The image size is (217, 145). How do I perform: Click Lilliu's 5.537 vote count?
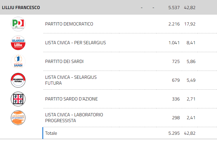tap(174, 8)
